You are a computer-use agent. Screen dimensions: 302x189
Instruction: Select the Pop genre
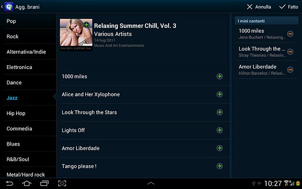30,21
